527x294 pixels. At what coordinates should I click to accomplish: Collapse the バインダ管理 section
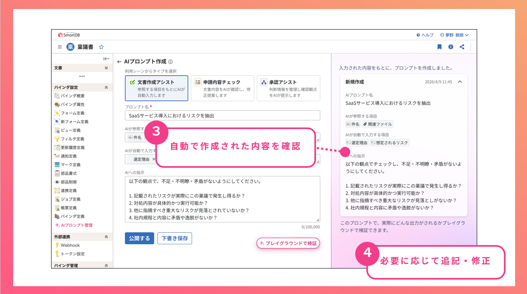[106, 266]
